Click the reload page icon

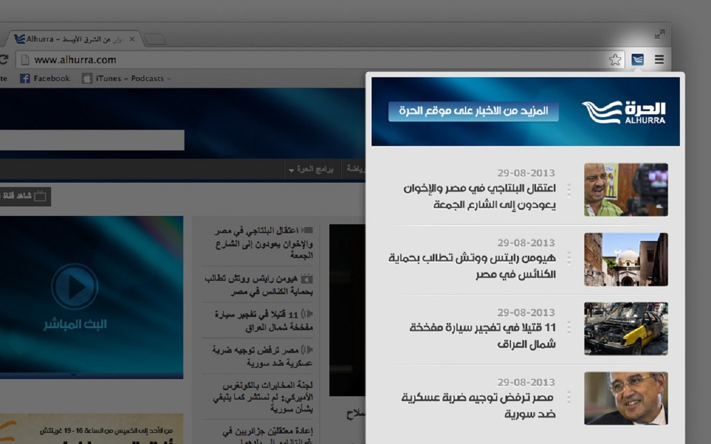4,60
